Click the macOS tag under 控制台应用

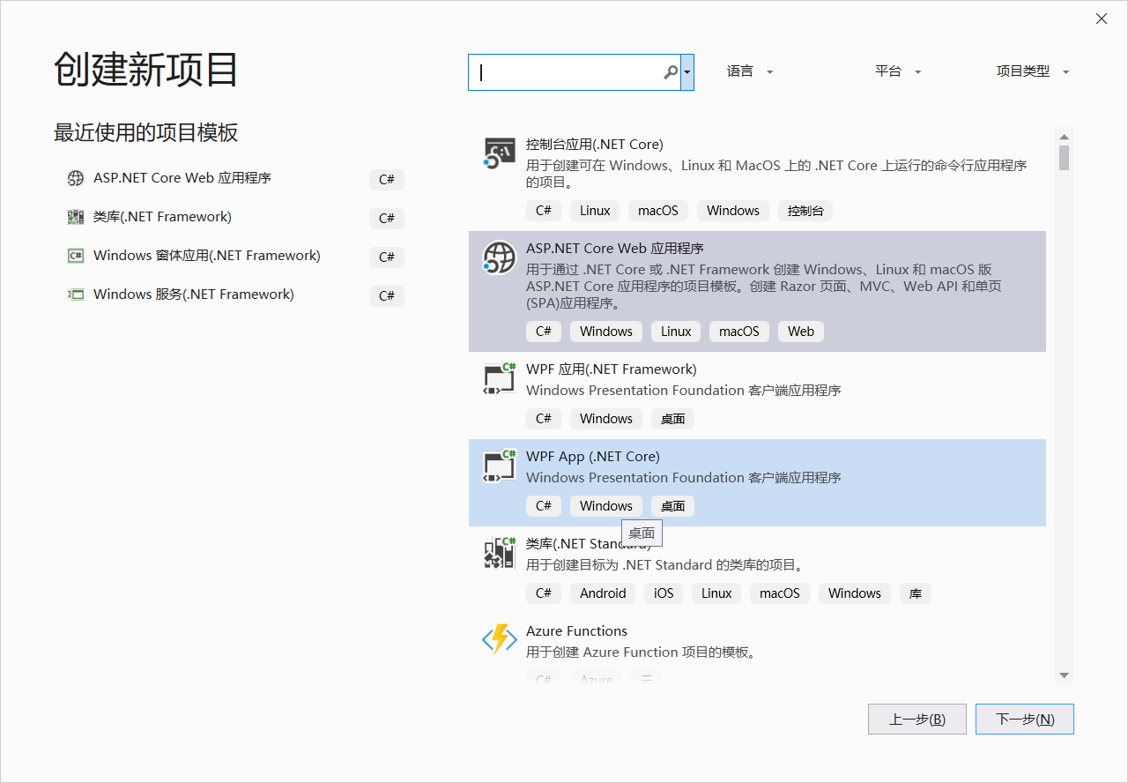pyautogui.click(x=657, y=210)
